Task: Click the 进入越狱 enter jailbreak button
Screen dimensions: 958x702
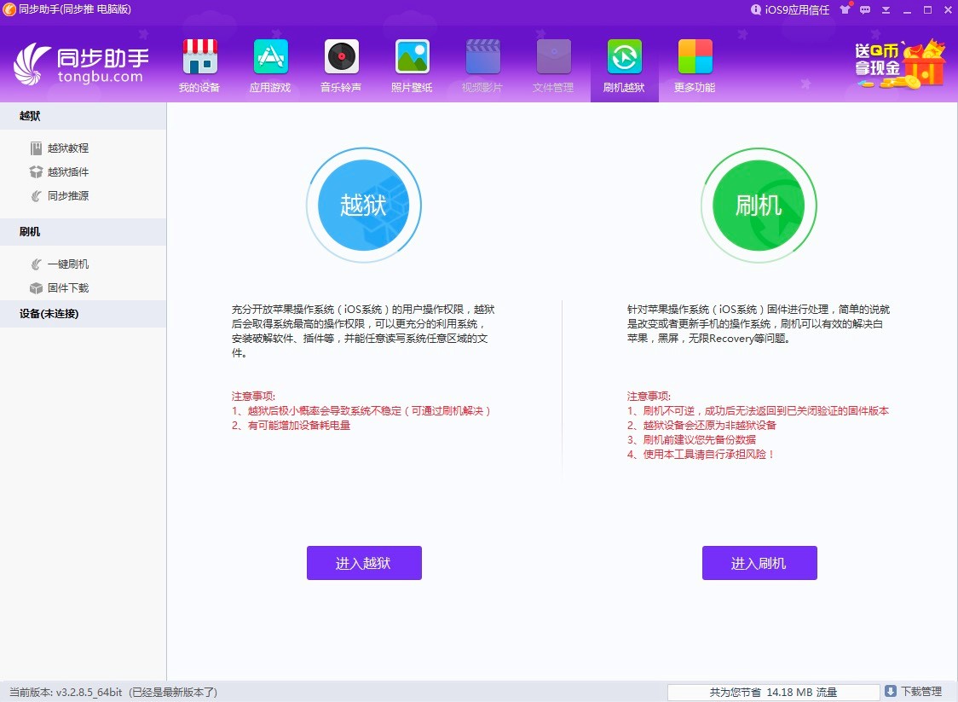Action: 364,563
